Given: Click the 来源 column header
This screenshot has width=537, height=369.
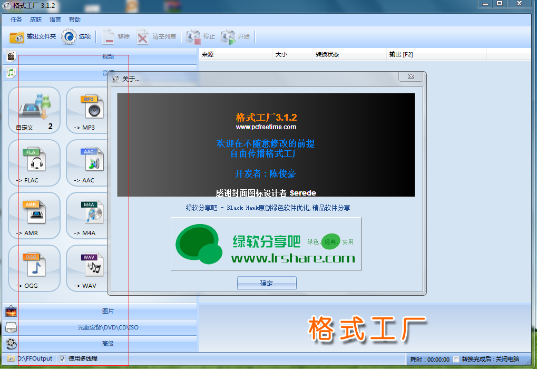Looking at the screenshot, I should pos(236,54).
